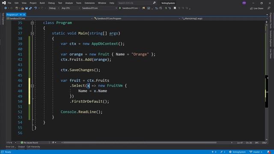This screenshot has height=154, width=274.
Task: Close the Program.cs tab
Action: click(24, 15)
